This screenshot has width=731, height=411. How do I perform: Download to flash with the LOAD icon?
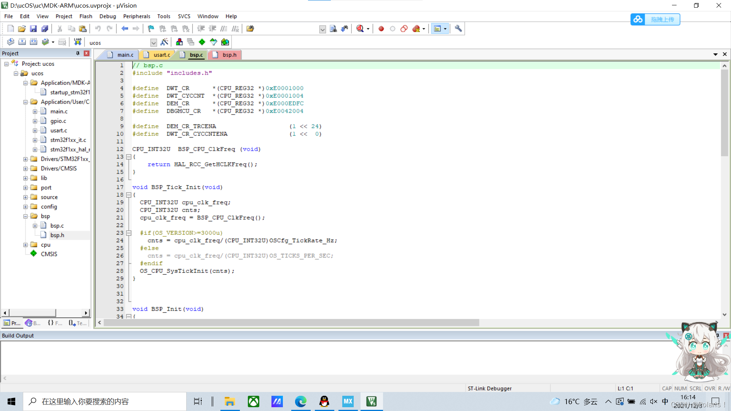click(78, 42)
